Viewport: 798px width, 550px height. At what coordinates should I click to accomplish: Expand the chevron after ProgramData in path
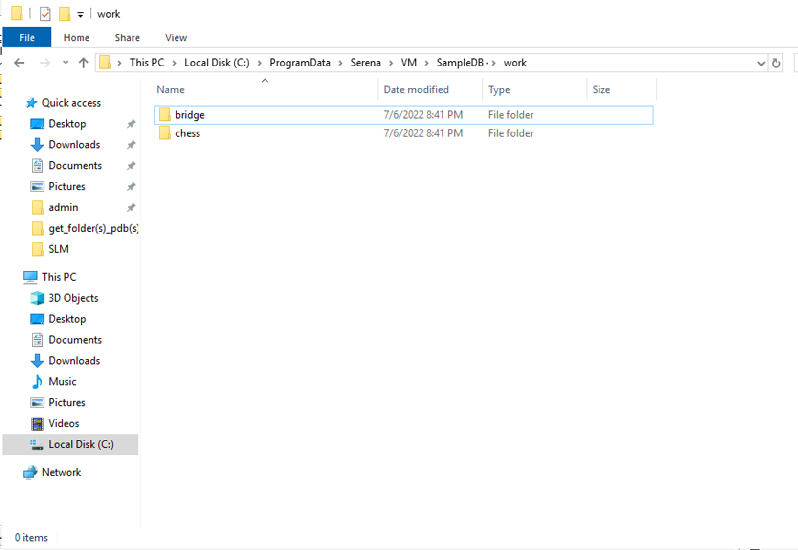click(x=341, y=63)
